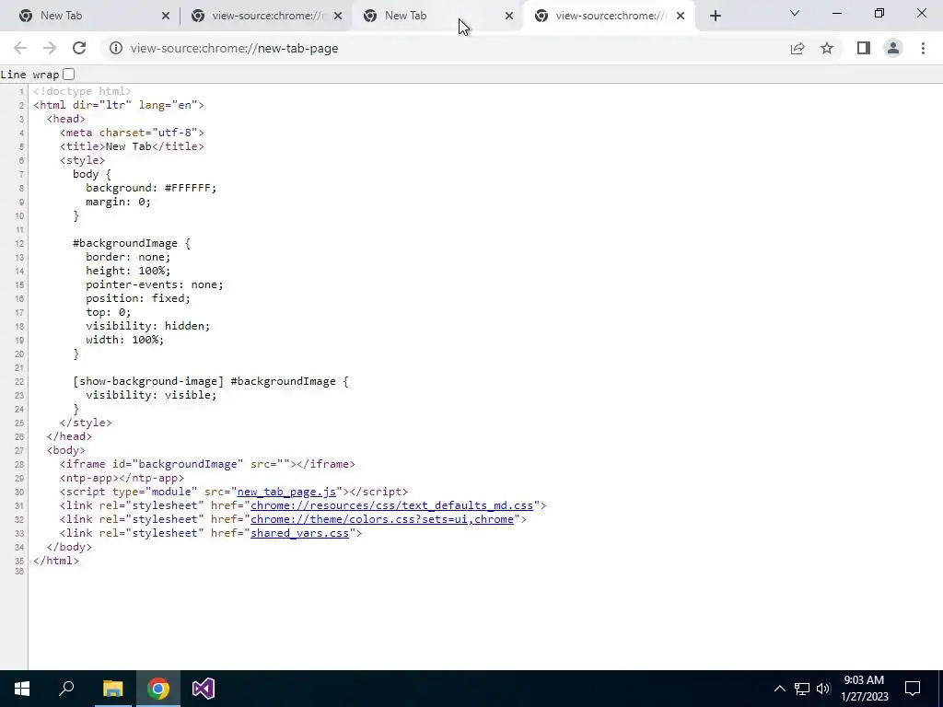Bookmark this tab with the star icon
943x707 pixels.
pos(827,48)
